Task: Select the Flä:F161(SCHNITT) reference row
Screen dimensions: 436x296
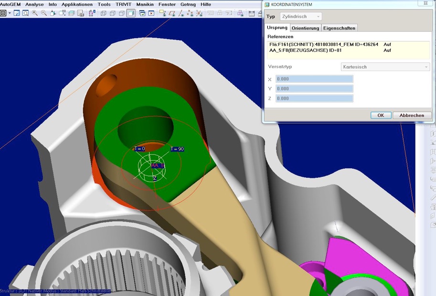Action: pyautogui.click(x=349, y=44)
